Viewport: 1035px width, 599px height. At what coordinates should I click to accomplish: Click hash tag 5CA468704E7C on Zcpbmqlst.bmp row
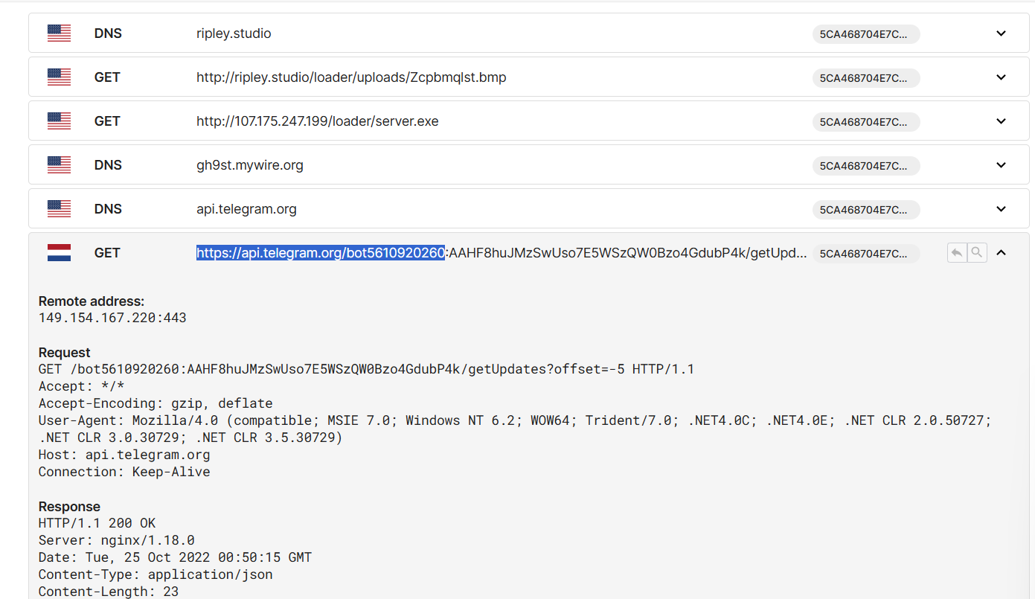point(866,78)
